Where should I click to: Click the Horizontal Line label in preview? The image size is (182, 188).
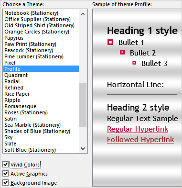point(135,85)
